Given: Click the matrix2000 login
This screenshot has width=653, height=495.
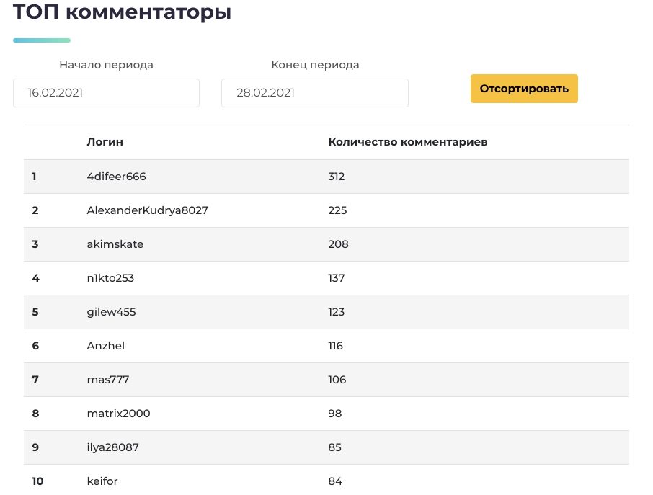Looking at the screenshot, I should (118, 414).
